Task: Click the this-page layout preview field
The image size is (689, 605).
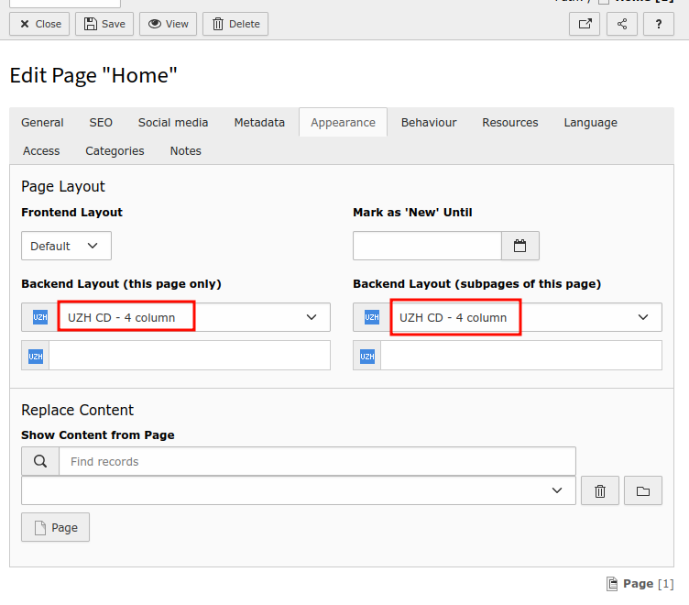Action: pyautogui.click(x=190, y=356)
